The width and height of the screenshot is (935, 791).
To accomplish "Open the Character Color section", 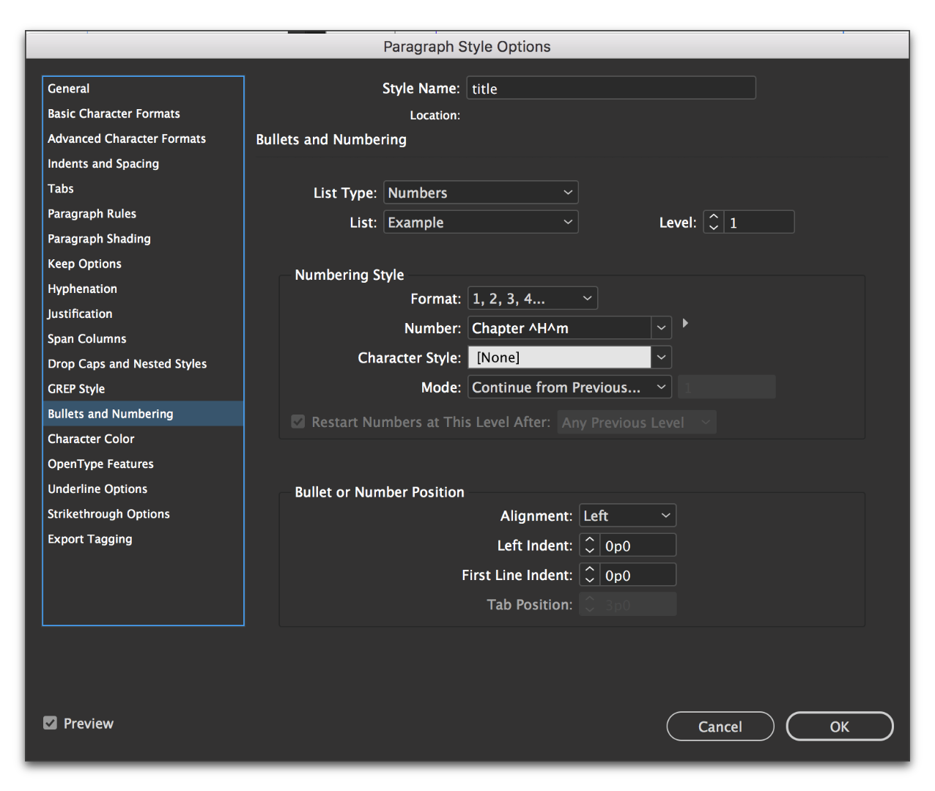I will 91,439.
